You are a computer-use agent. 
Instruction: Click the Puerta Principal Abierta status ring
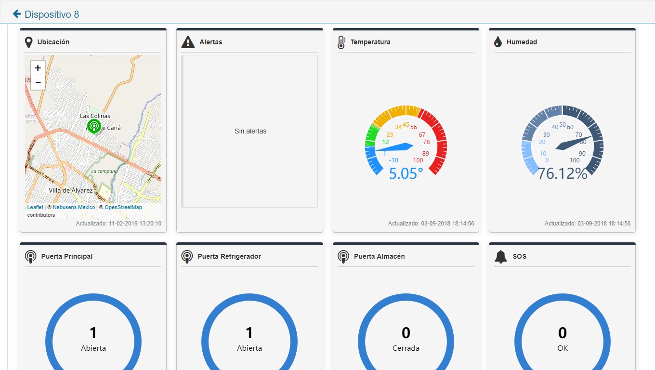(x=93, y=337)
